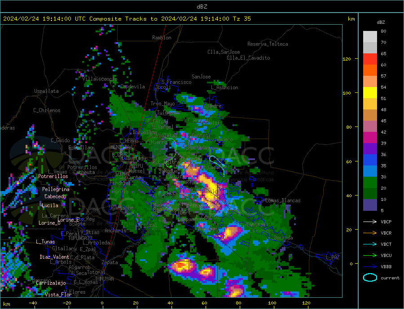Click the 'Clla.SanJose' map label
This screenshot has height=309, width=404.
click(224, 52)
